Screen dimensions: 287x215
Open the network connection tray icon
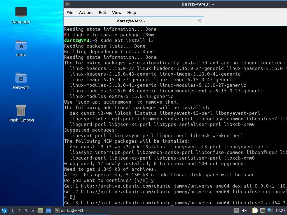click(262, 211)
